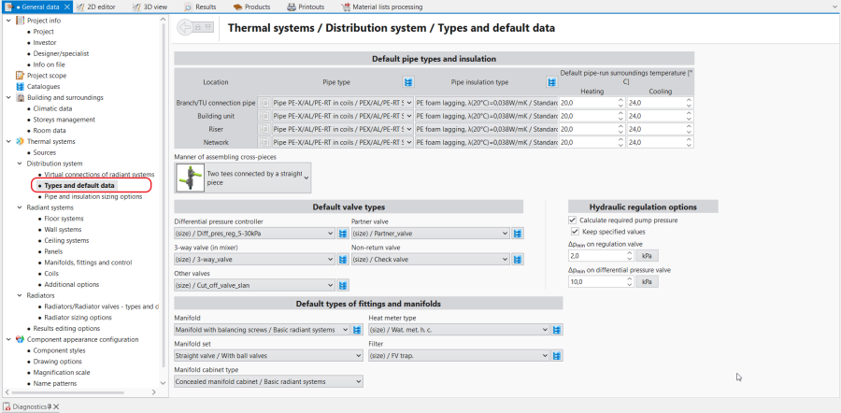
Task: Click the back arrow navigation icon
Action: coord(185,27)
